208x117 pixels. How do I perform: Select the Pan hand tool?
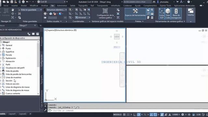[x=13, y=10]
